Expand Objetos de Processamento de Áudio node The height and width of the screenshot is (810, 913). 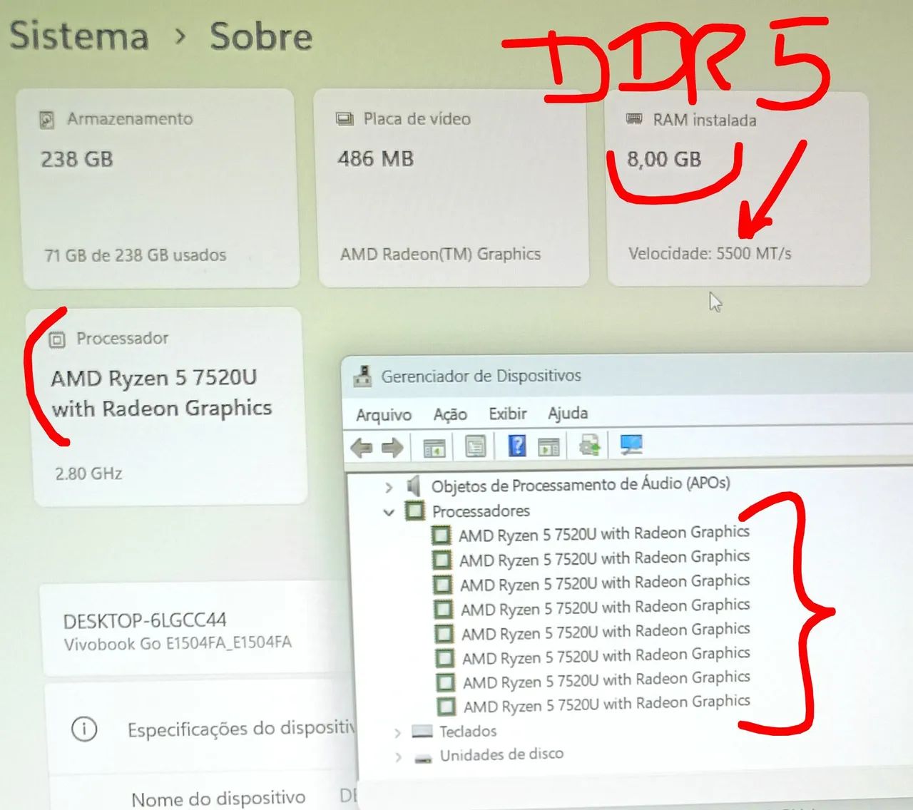click(x=389, y=488)
